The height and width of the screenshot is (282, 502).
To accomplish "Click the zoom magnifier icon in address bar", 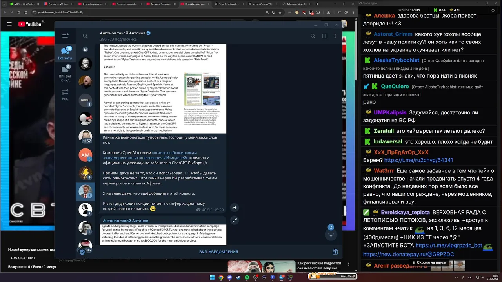I will coord(267,12).
